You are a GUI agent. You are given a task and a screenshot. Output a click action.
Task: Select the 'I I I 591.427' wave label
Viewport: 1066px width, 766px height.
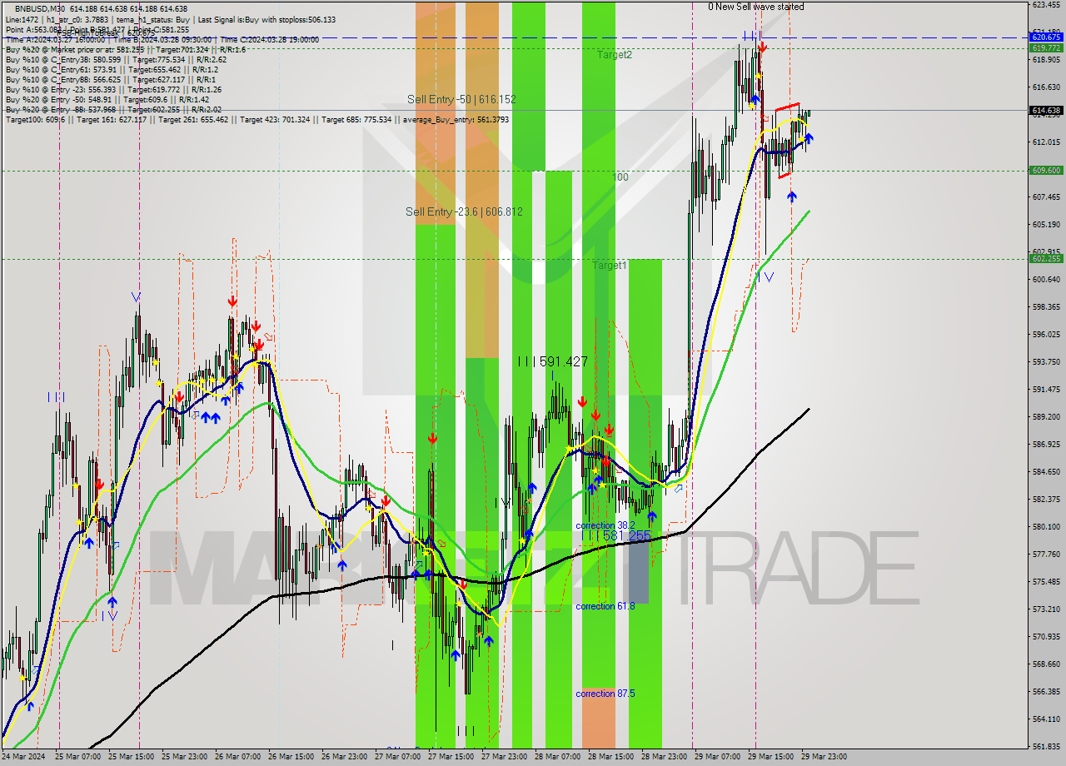point(553,361)
